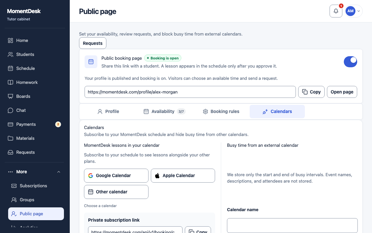Viewport: 372px width, 233px height.
Task: Select the Profile tab
Action: click(x=108, y=112)
